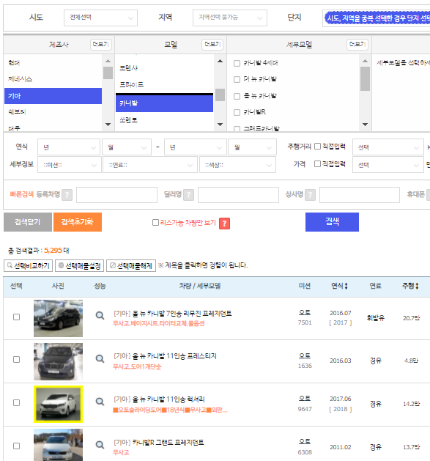This screenshot has width=430, height=461.
Task: Toggle 리스가능 차량만 보기 checkbox
Action: click(155, 222)
